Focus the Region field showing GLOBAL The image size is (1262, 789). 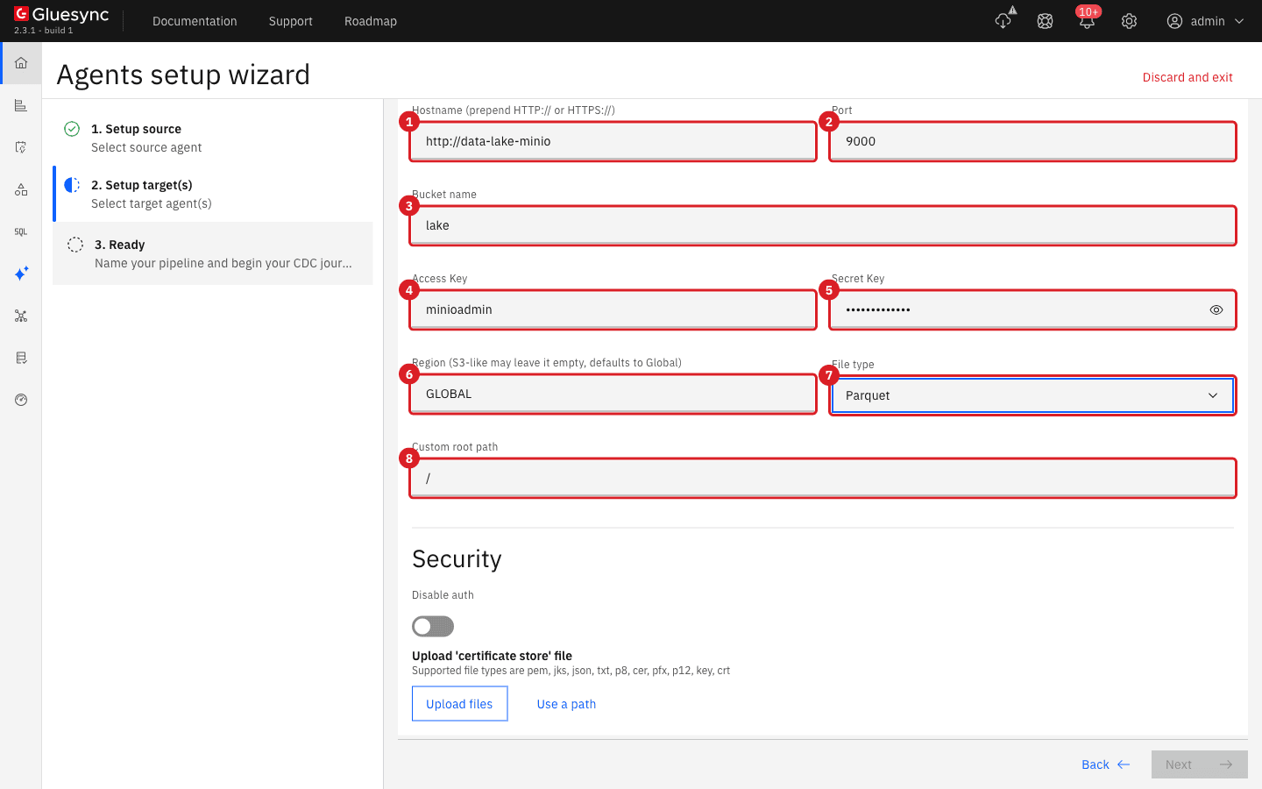(x=613, y=394)
